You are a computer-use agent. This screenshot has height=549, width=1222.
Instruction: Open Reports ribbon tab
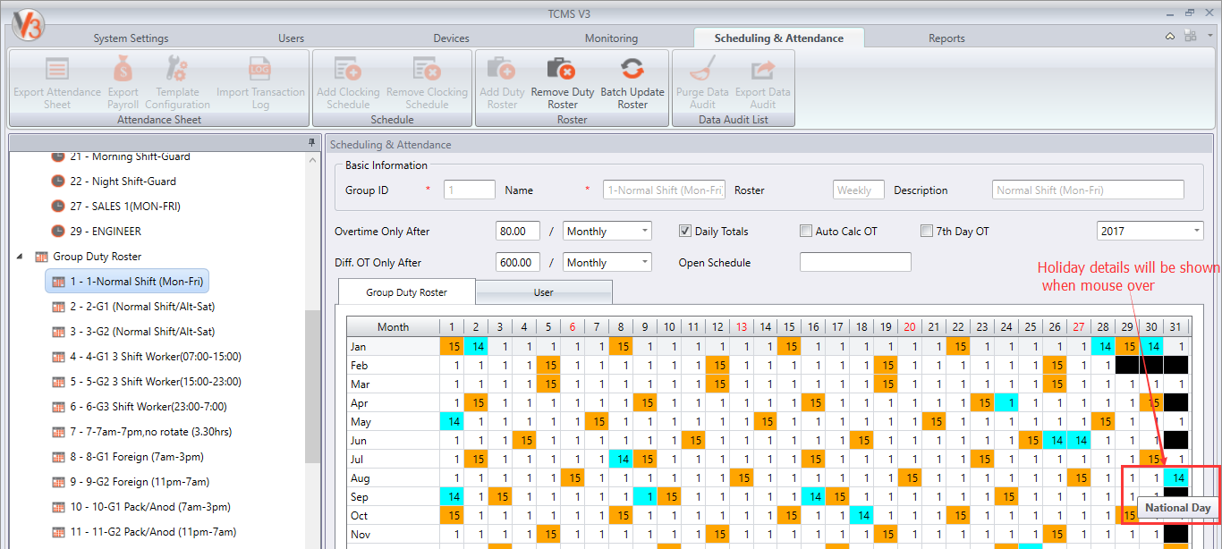point(946,38)
